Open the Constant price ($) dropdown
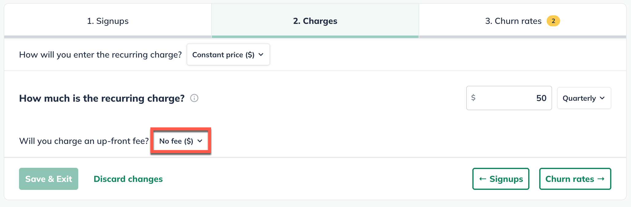 click(x=228, y=55)
